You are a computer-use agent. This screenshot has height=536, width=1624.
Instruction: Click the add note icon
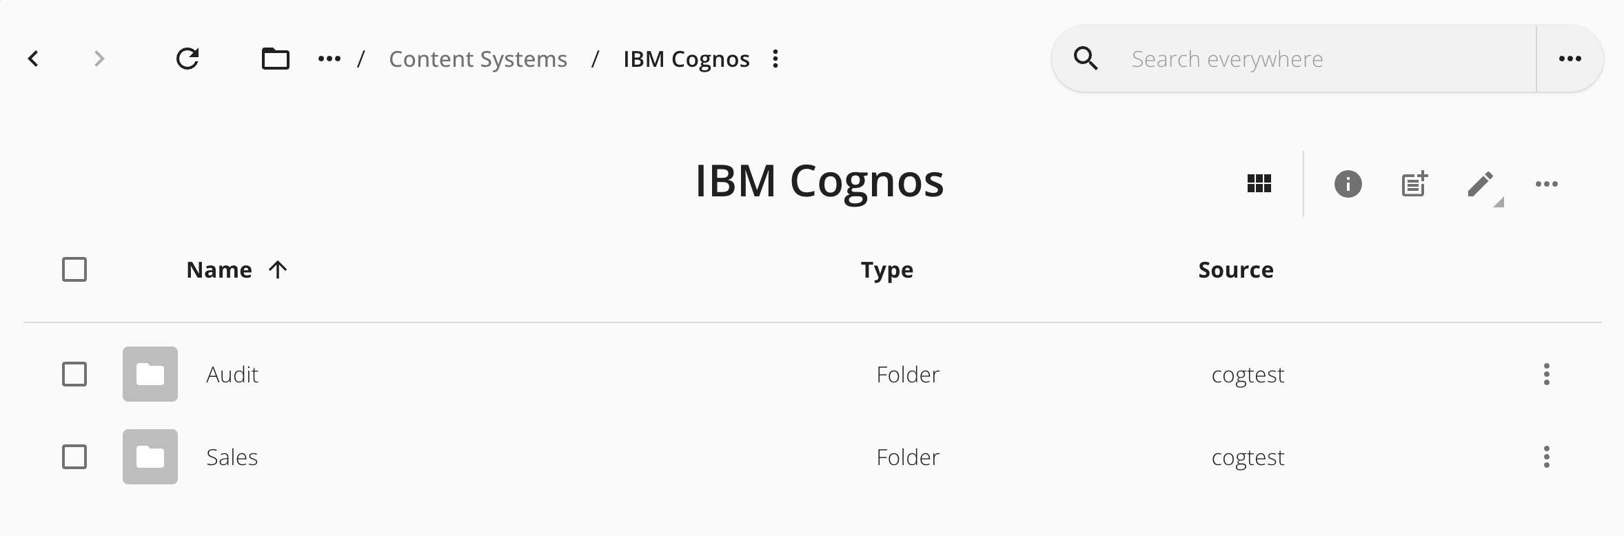[1414, 184]
